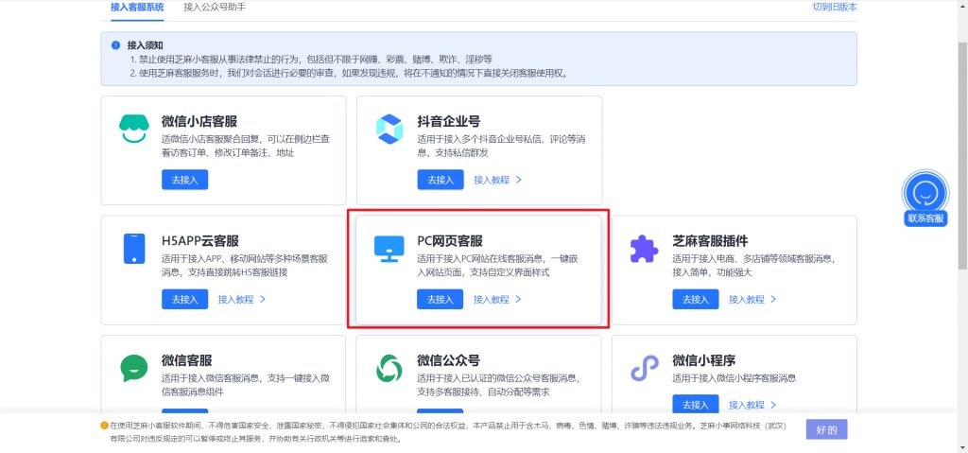
Task: Click the 抖音企业号 card title
Action: pos(449,121)
